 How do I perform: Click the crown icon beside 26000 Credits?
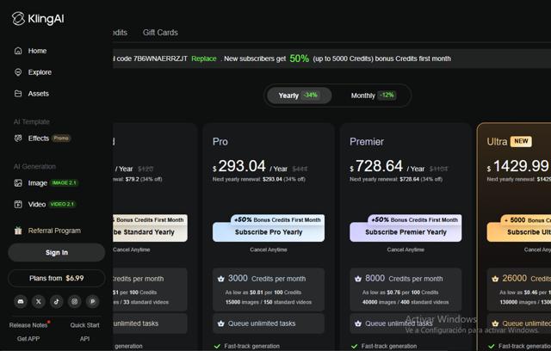click(495, 279)
